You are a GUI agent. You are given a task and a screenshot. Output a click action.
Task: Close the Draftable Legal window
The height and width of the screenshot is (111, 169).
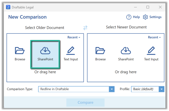(x=160, y=7)
